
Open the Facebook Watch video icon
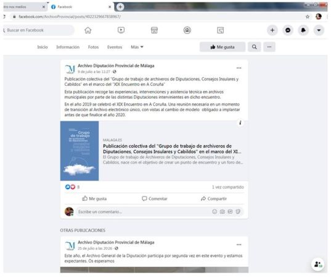click(121, 30)
